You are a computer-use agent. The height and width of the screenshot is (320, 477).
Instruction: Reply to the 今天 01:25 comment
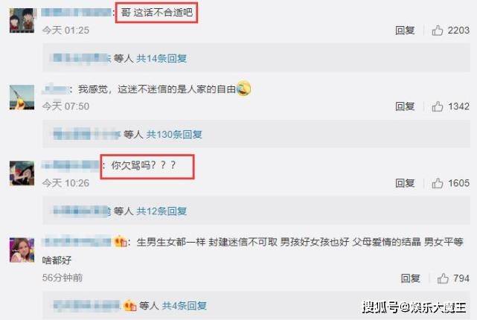(405, 30)
